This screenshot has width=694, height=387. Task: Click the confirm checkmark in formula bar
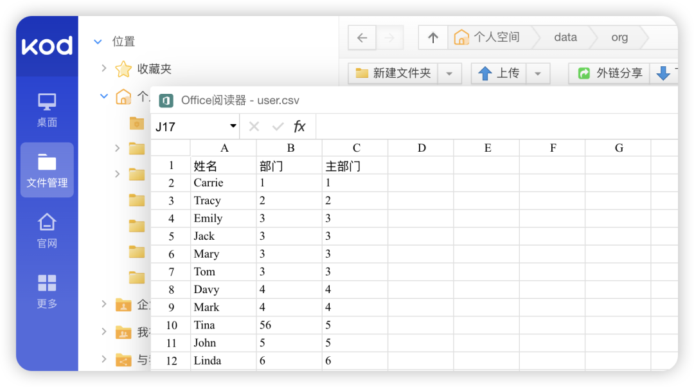(278, 127)
